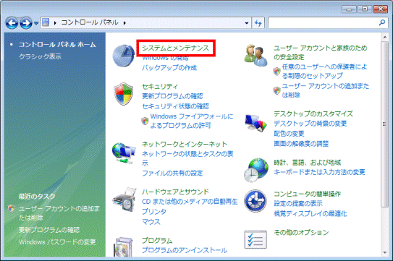Click 視覚ディスプレイの最適化 link
The height and width of the screenshot is (261, 393).
point(310,214)
